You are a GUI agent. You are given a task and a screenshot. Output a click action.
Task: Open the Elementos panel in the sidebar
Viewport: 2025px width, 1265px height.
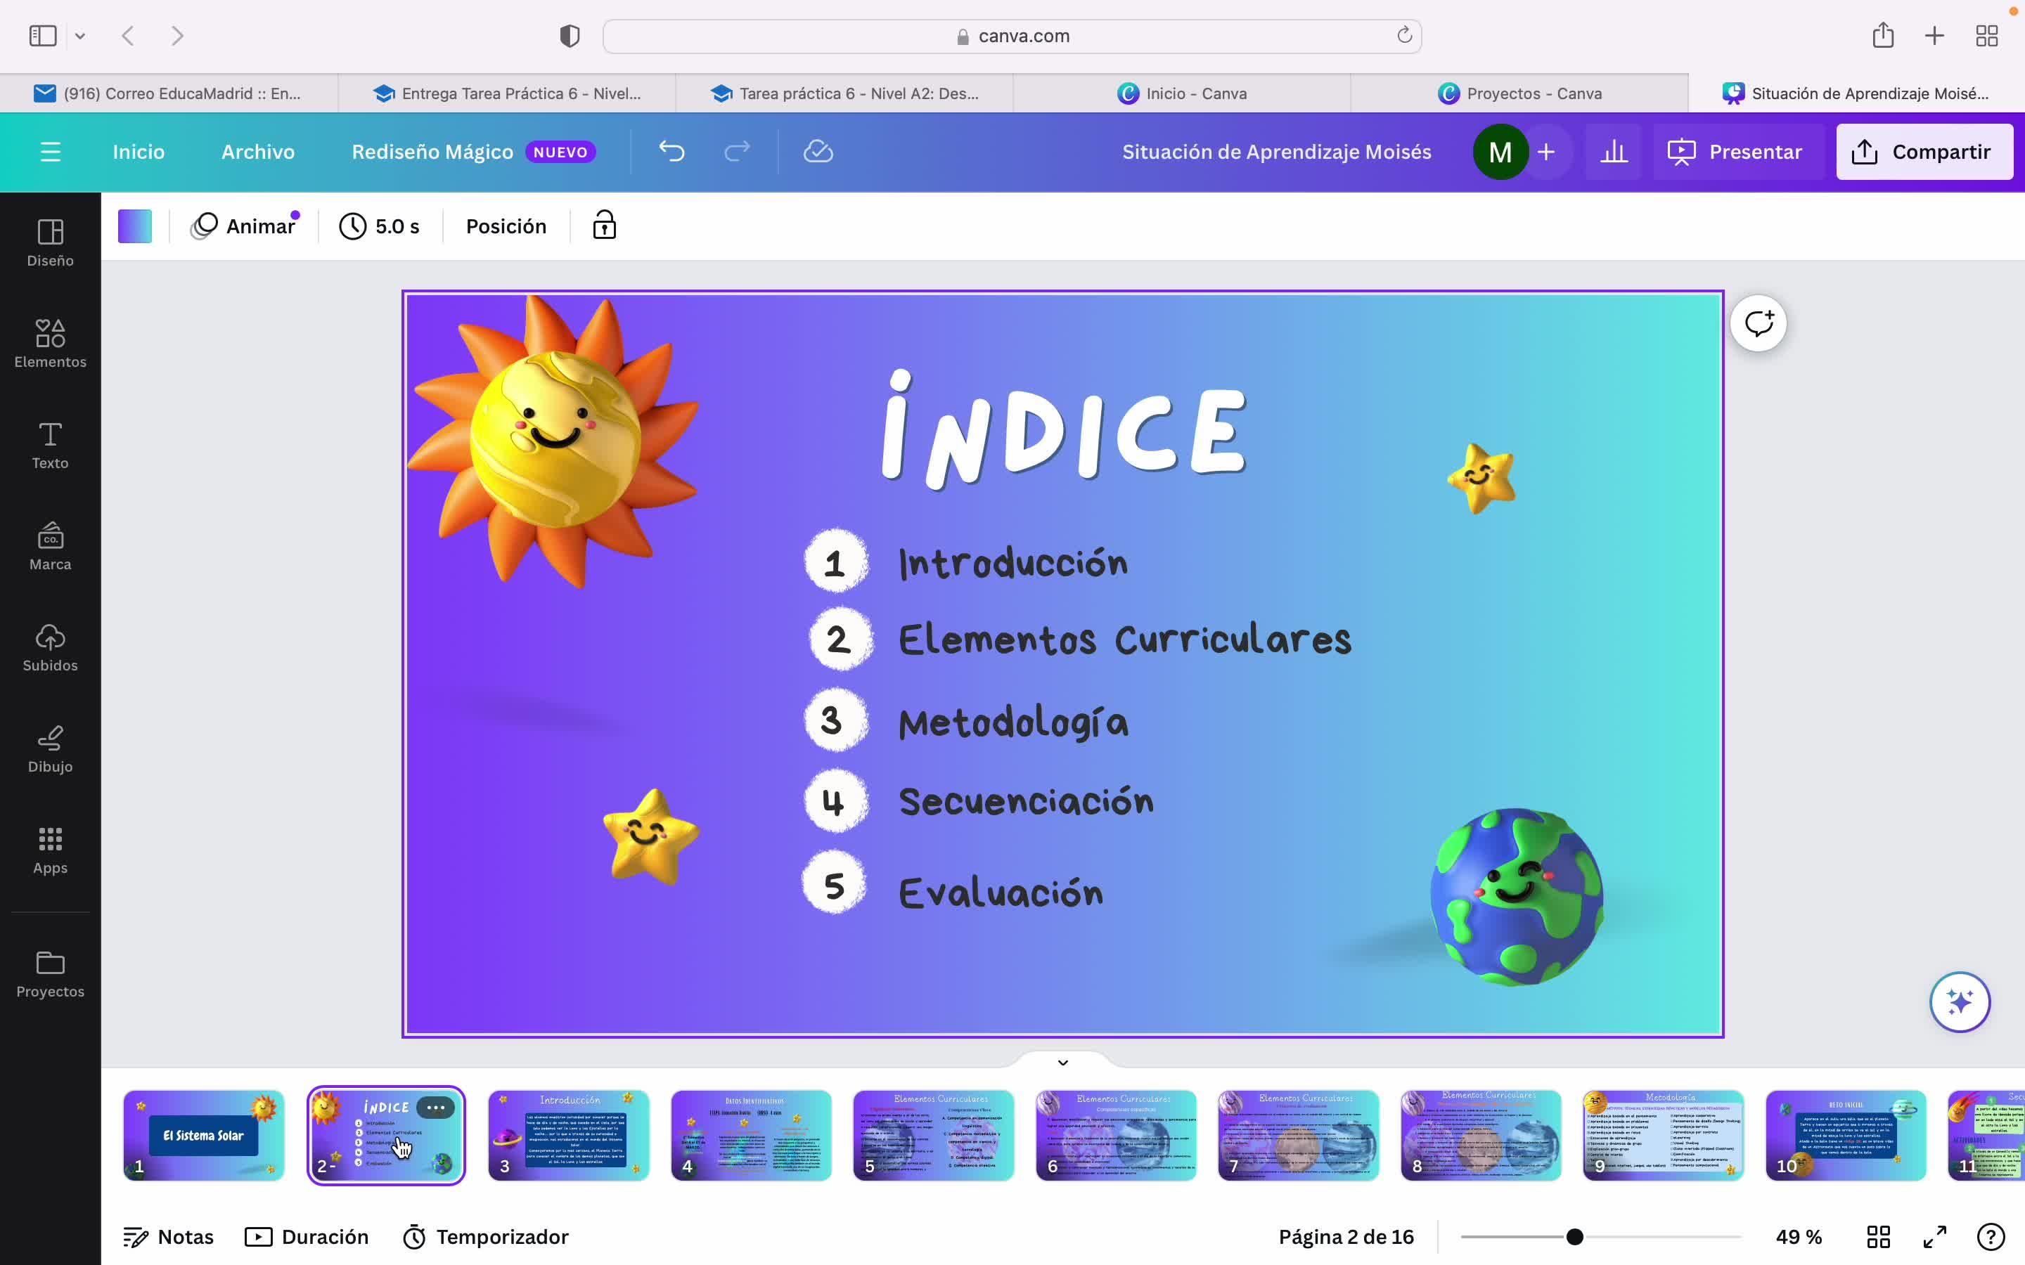(50, 343)
